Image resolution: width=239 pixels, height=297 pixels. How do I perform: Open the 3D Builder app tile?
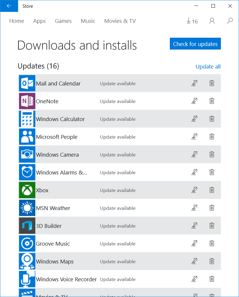click(x=27, y=225)
